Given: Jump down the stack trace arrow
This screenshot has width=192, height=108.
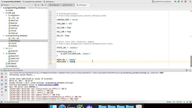Looking at the screenshot, I should pyautogui.click(x=6, y=77).
